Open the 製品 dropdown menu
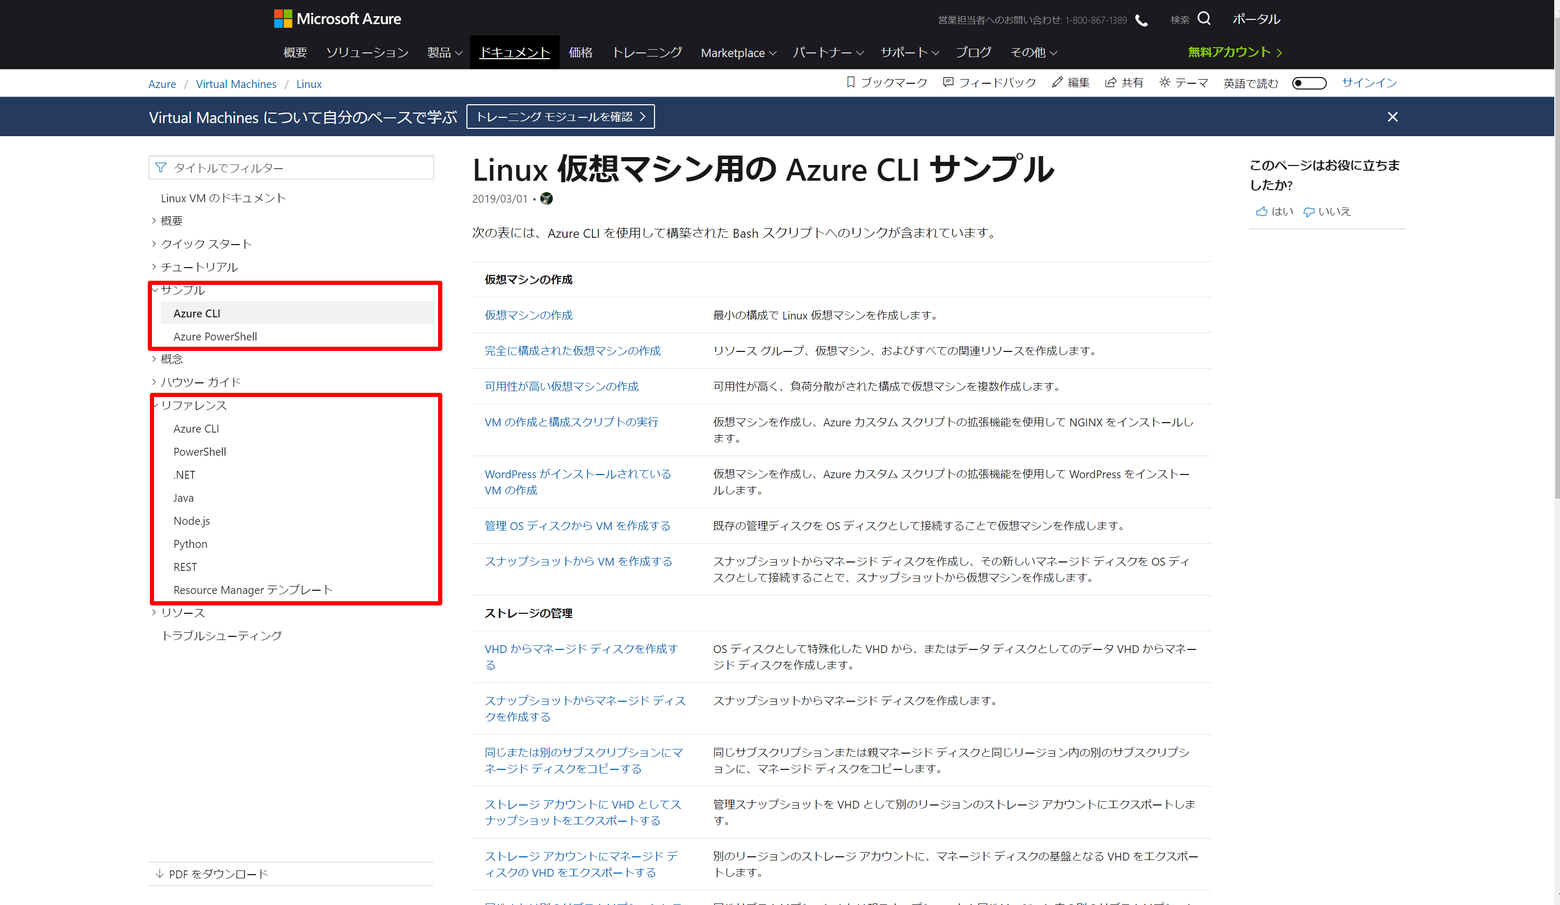Screen dimensions: 1560x905 pyautogui.click(x=444, y=52)
